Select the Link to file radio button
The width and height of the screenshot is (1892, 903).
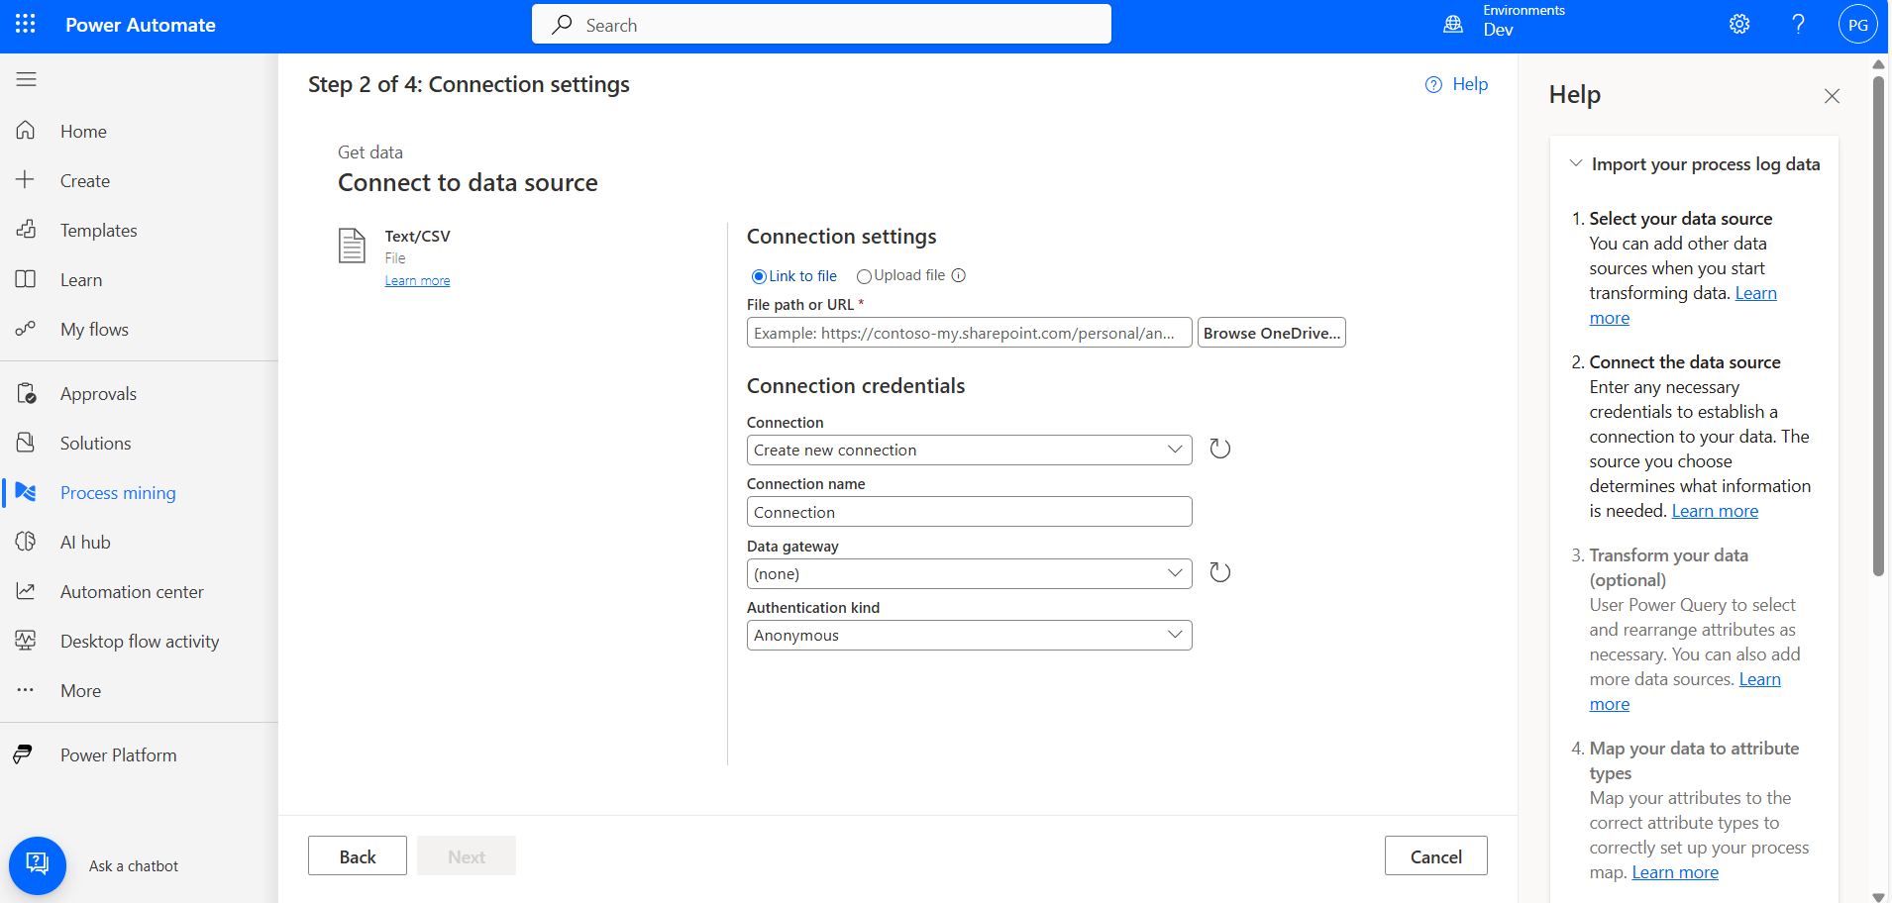[759, 277]
